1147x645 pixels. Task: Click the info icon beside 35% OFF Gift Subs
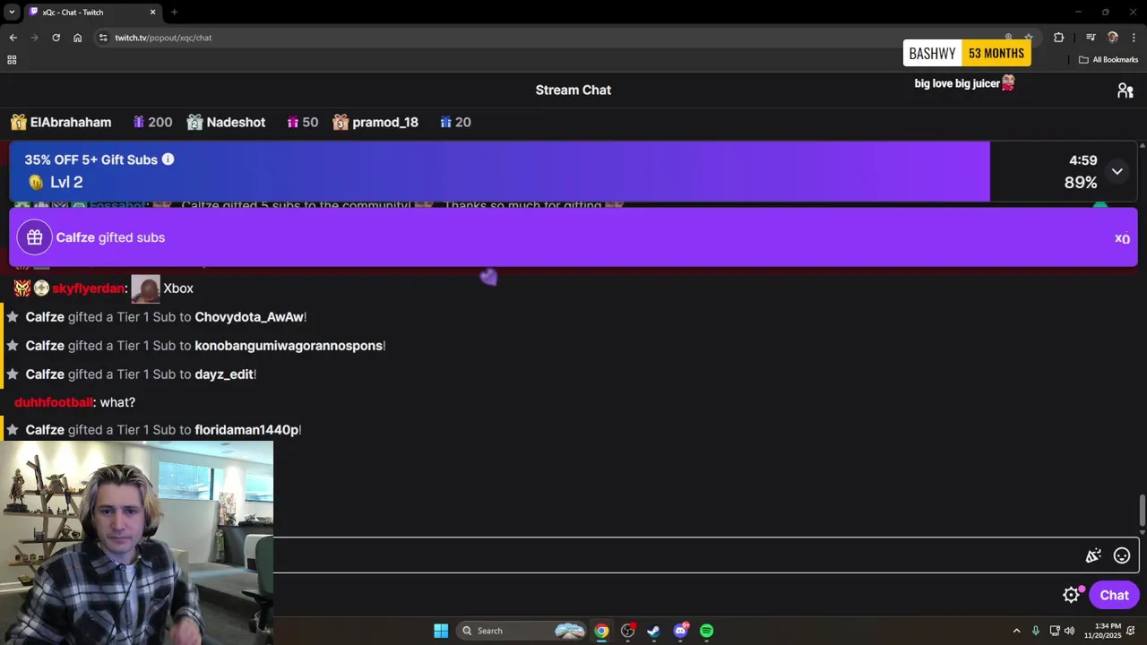pos(168,159)
